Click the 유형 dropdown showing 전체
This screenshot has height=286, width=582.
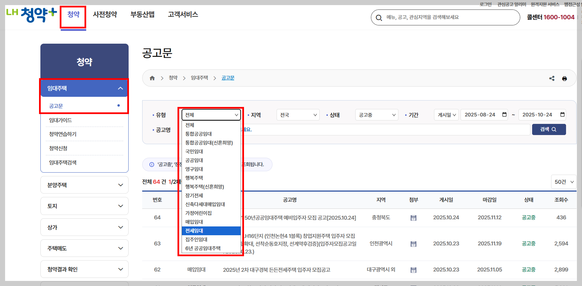pyautogui.click(x=211, y=115)
